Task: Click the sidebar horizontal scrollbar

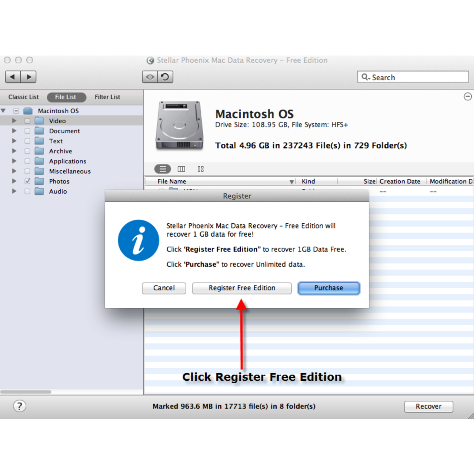Action: (26, 392)
